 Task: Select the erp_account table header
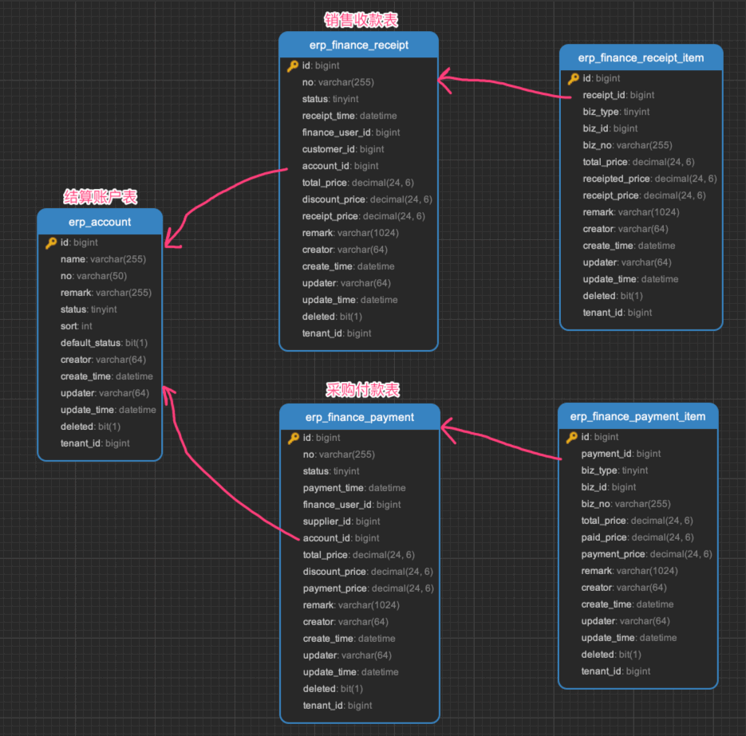pos(100,221)
